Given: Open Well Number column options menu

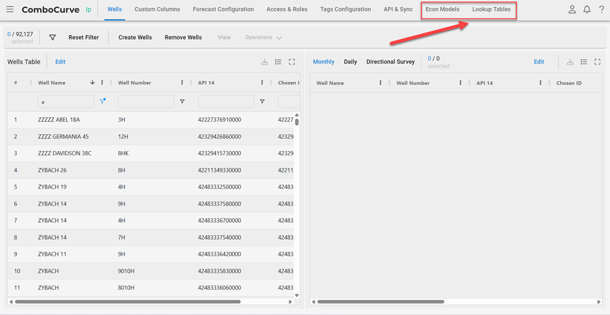Looking at the screenshot, I should pos(182,83).
